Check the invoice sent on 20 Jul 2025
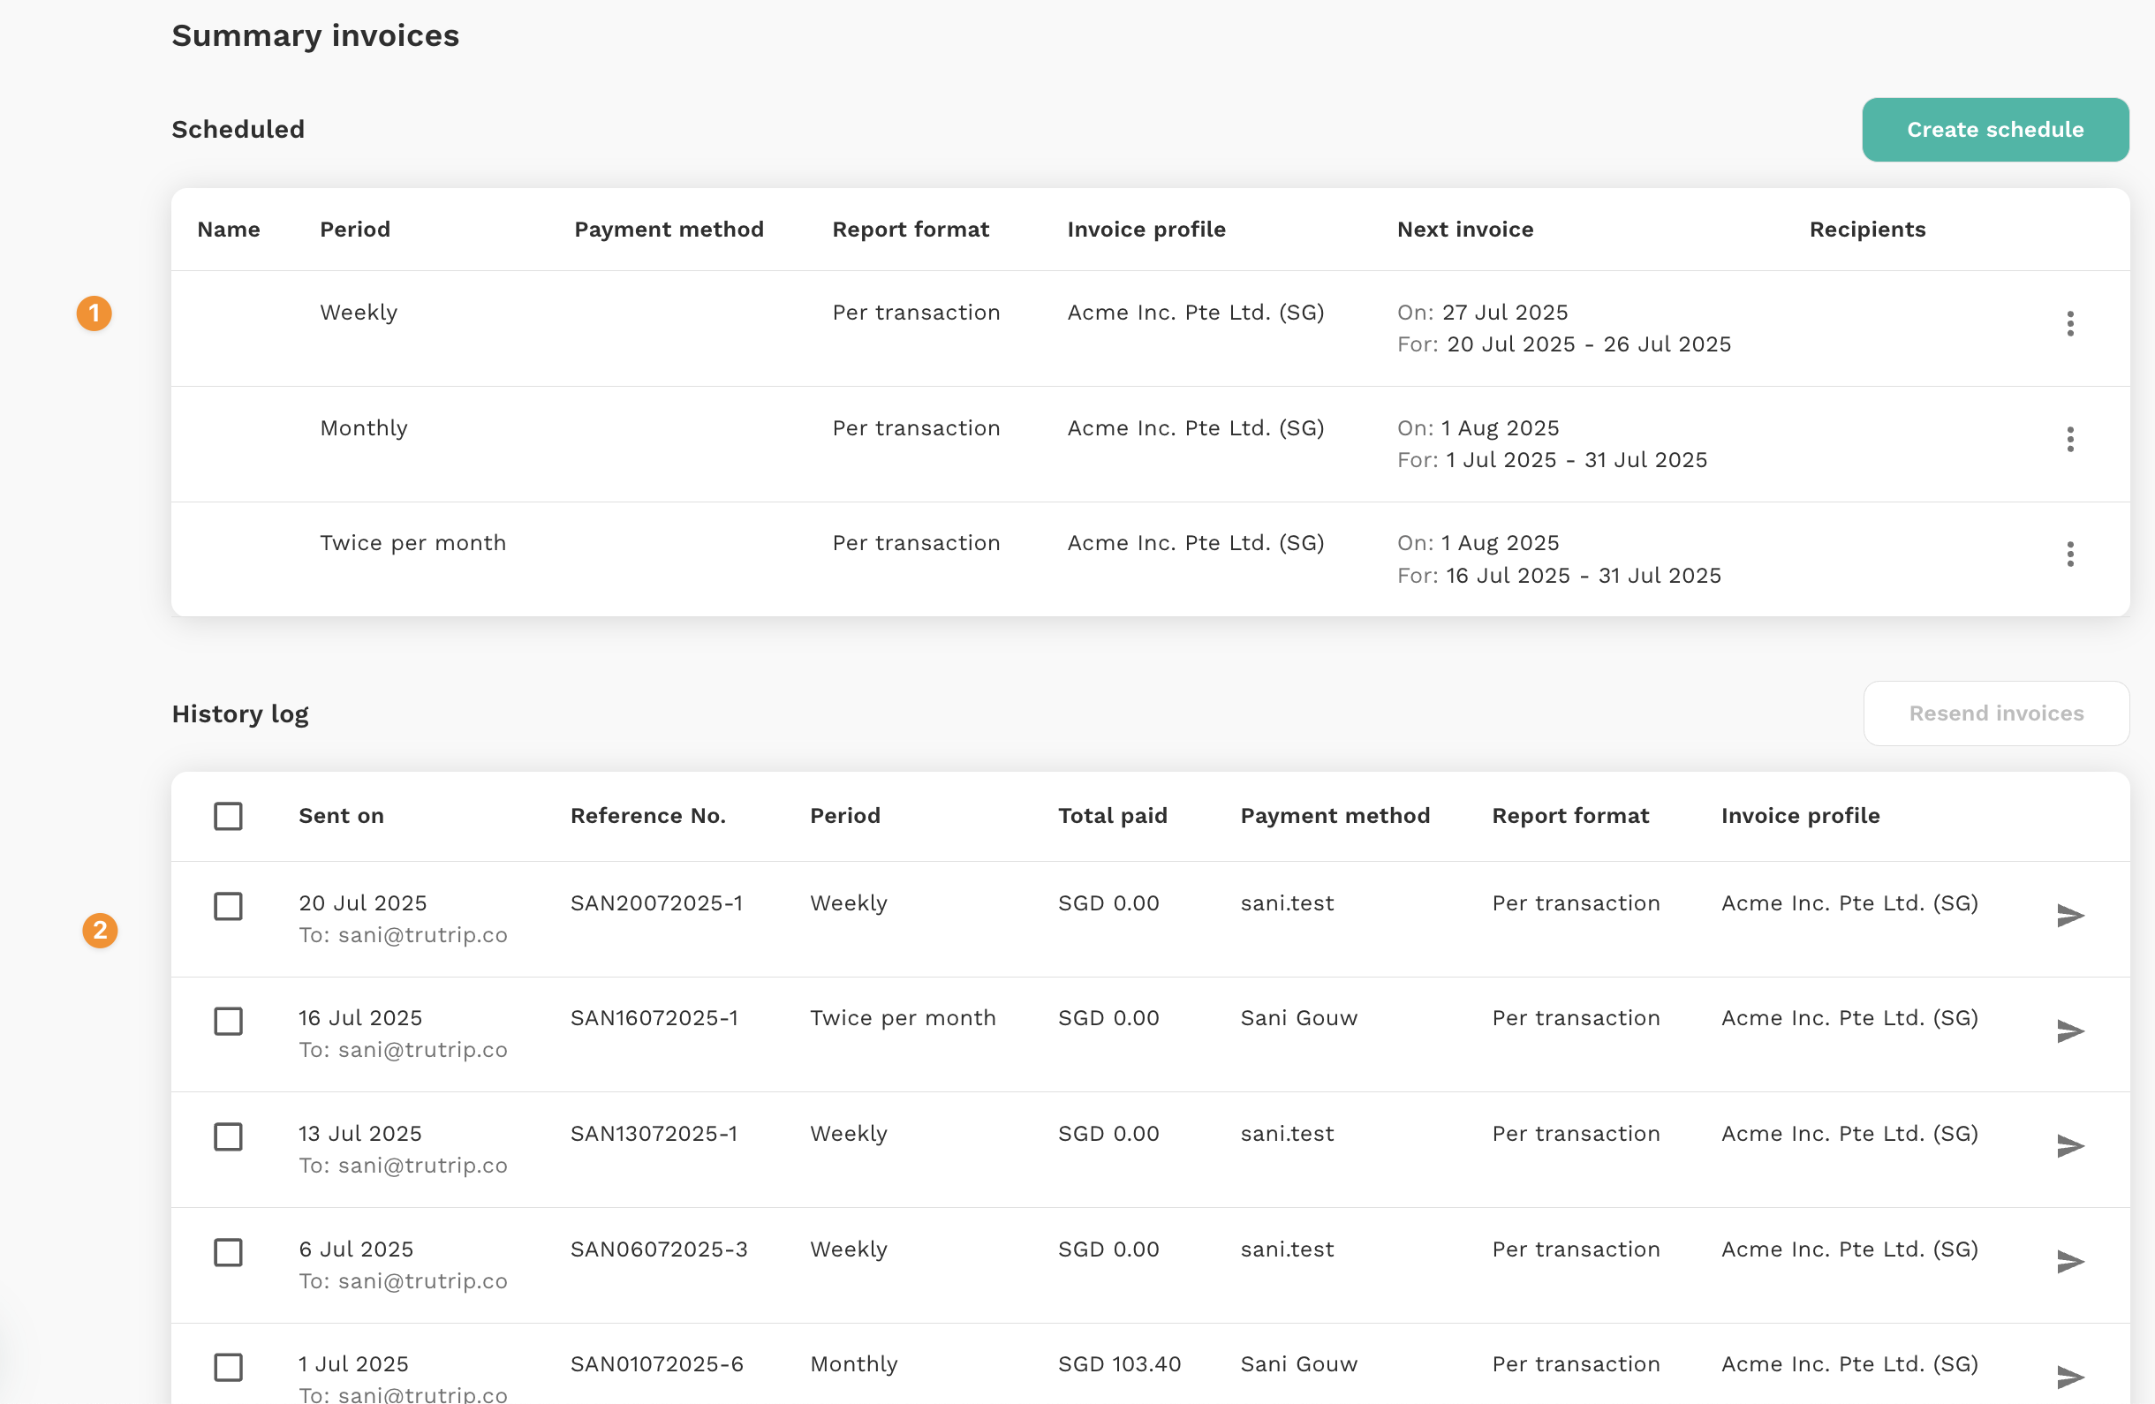2155x1404 pixels. pyautogui.click(x=228, y=906)
